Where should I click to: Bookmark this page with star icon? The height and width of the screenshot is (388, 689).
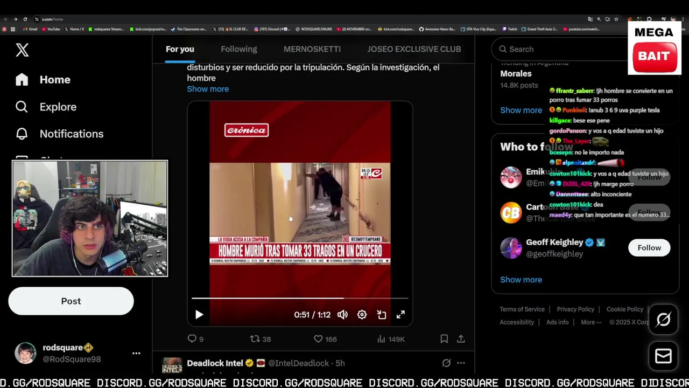tap(616, 19)
